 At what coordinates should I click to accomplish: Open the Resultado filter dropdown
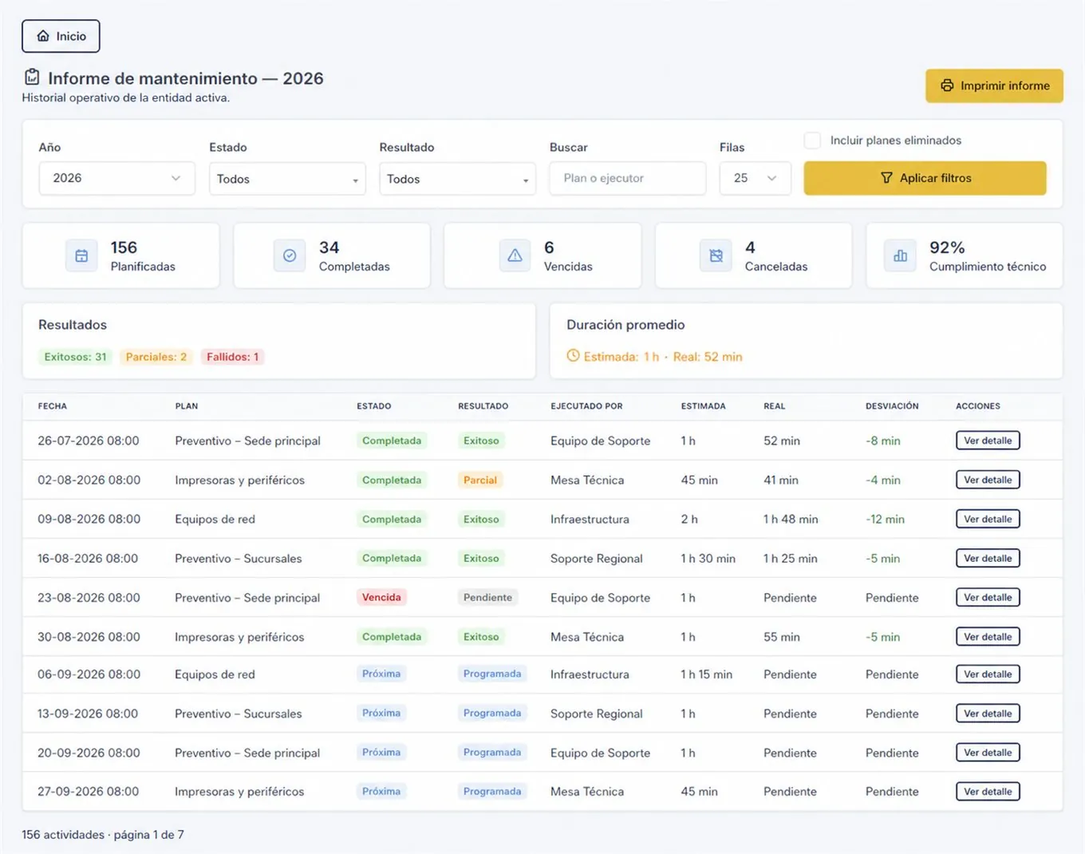tap(457, 179)
